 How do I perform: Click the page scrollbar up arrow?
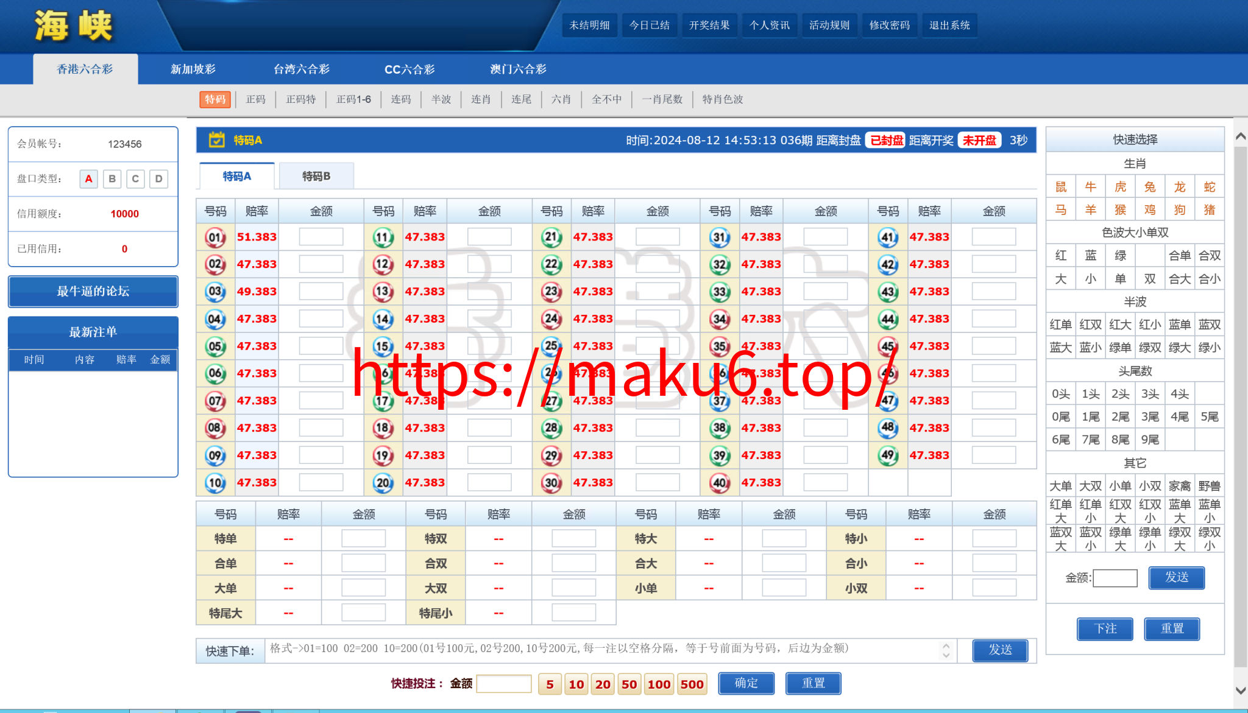pyautogui.click(x=1241, y=137)
